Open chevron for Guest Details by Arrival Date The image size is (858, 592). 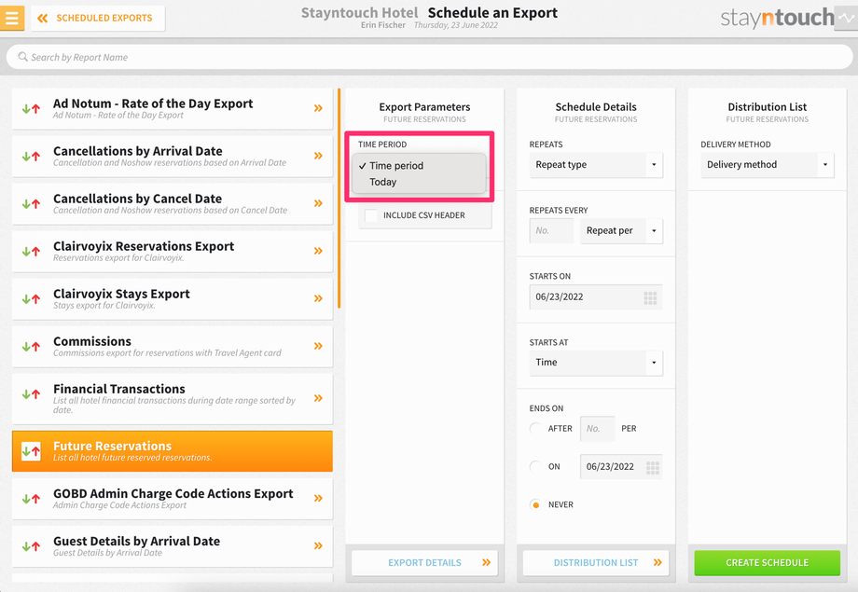[318, 546]
